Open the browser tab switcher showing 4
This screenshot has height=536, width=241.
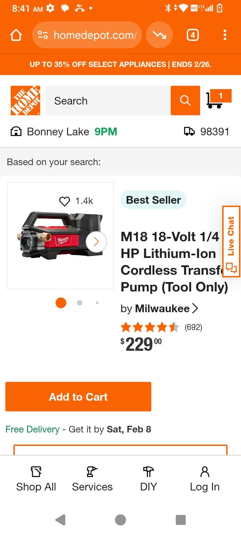[192, 35]
